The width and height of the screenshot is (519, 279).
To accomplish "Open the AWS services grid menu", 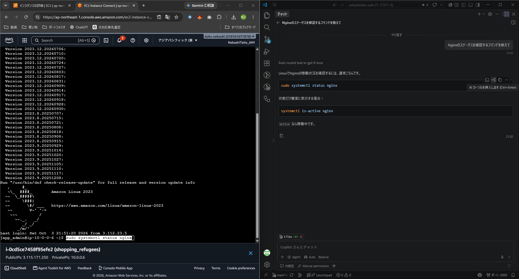I will pyautogui.click(x=25, y=40).
